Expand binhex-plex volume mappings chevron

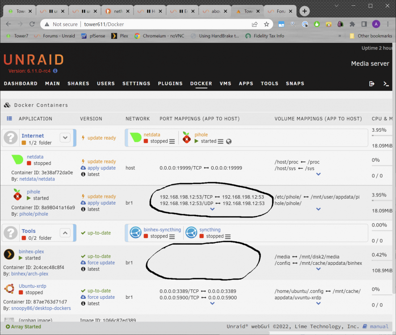[319, 269]
